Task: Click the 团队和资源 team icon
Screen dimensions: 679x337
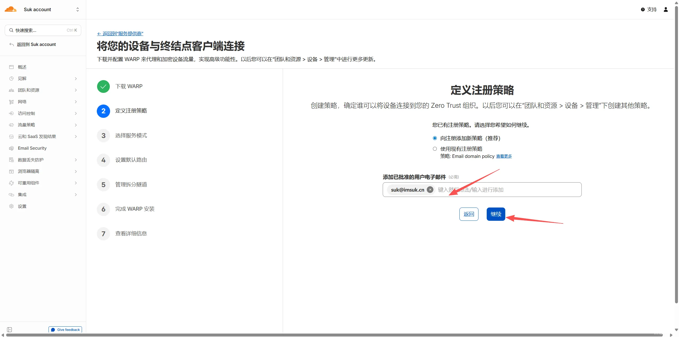Action: [x=11, y=90]
